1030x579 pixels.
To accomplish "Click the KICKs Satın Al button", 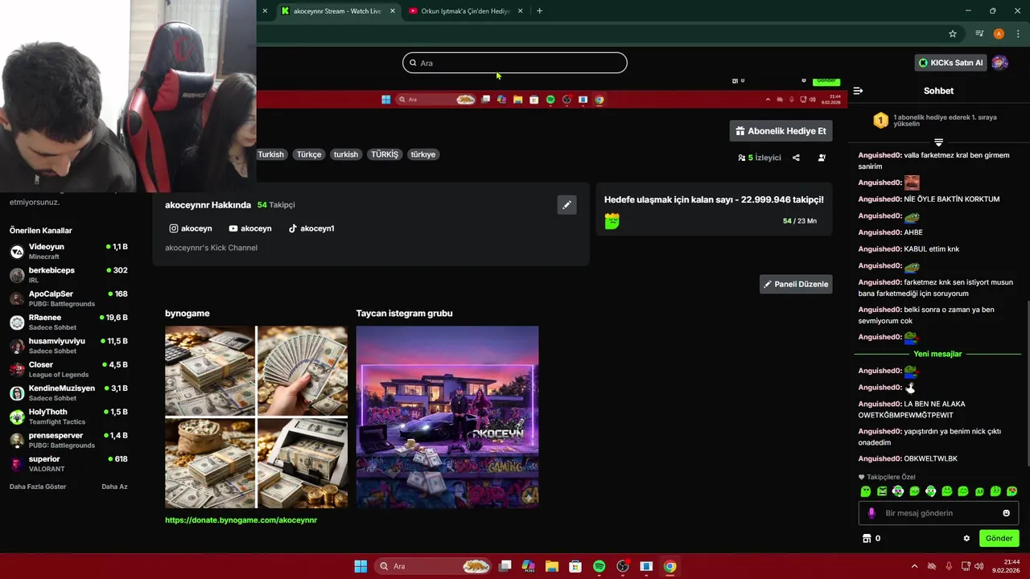I will [x=951, y=63].
